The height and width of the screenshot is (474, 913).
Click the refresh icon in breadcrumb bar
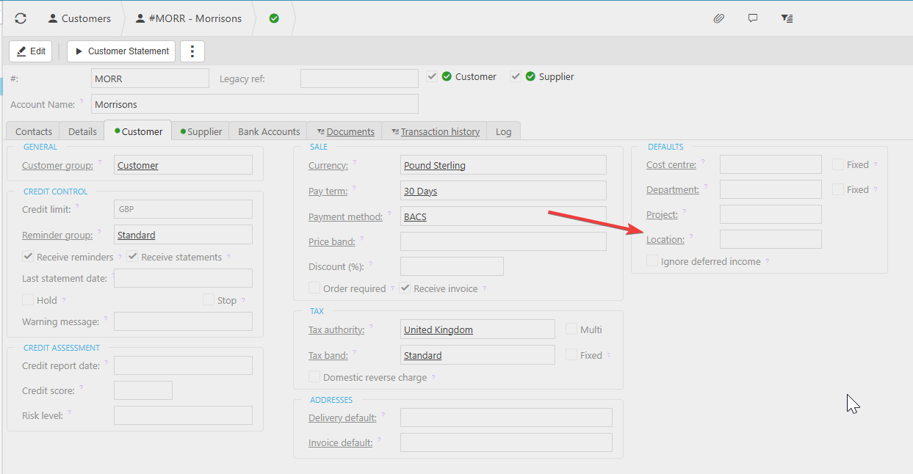[21, 18]
